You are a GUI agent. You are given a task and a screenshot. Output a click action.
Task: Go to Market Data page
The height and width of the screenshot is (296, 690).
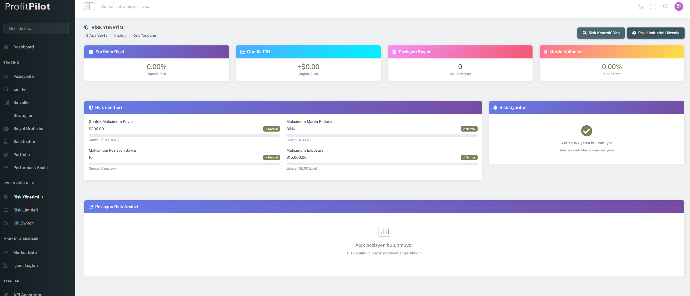coord(25,253)
